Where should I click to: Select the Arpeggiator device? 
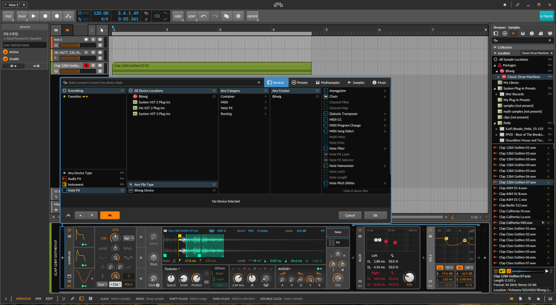(355, 91)
